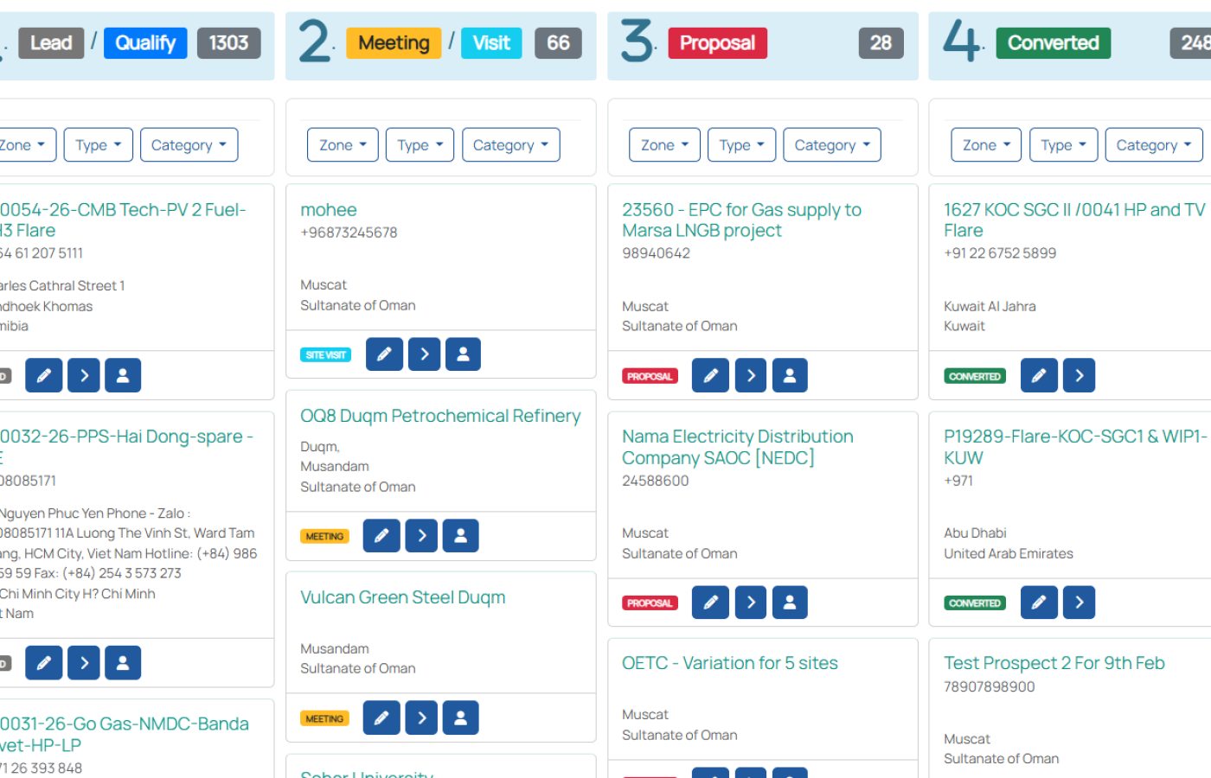Screen dimensions: 1211x778
Task: Select the arrow icon on Vulcan Green Steel Duqm card
Action: pos(421,717)
